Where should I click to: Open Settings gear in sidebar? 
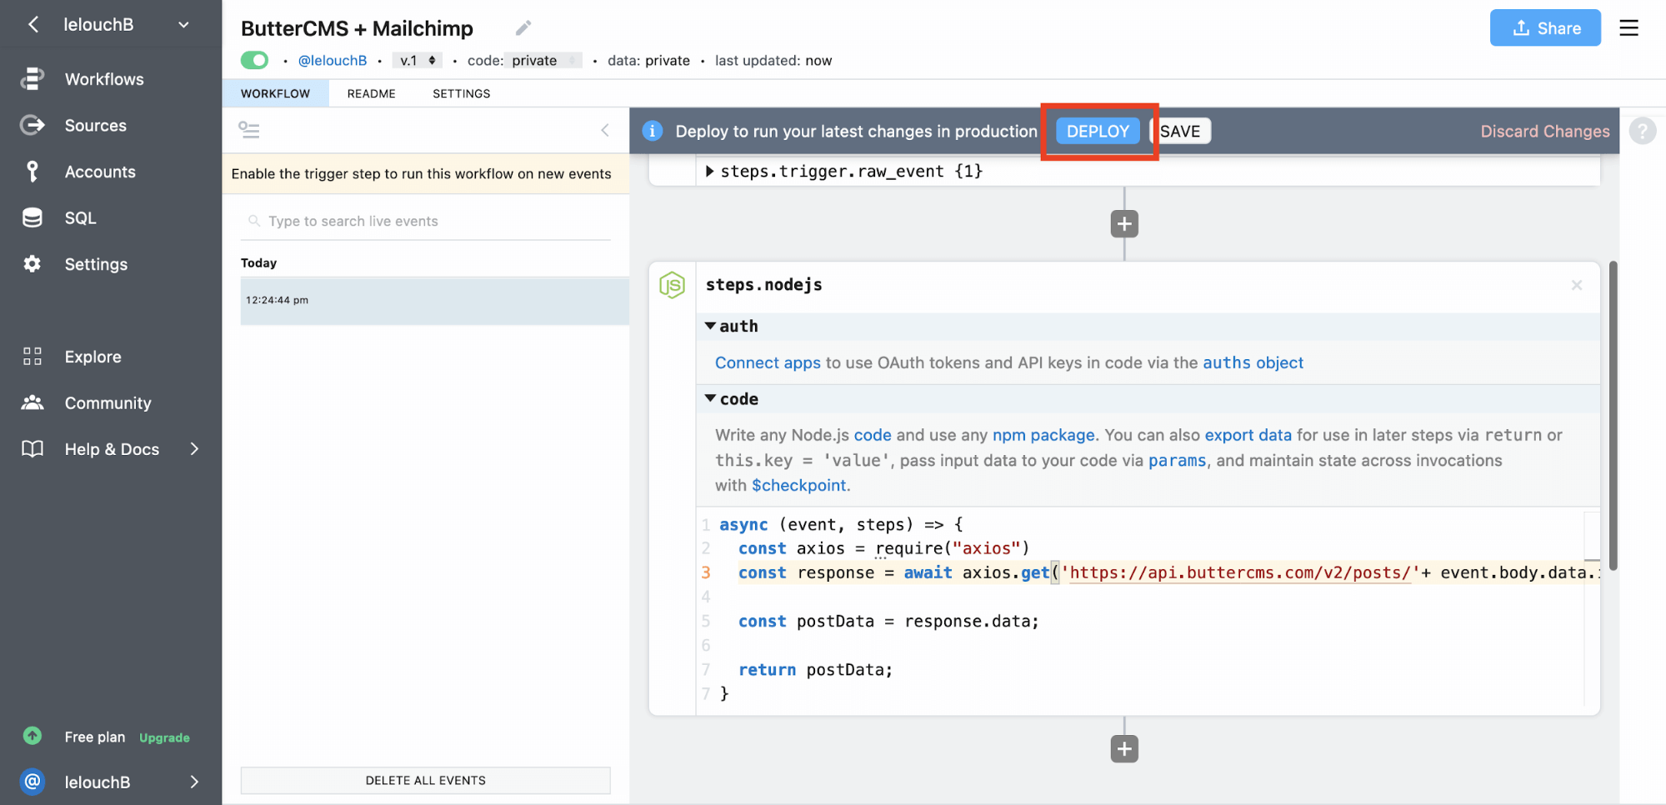(x=33, y=264)
